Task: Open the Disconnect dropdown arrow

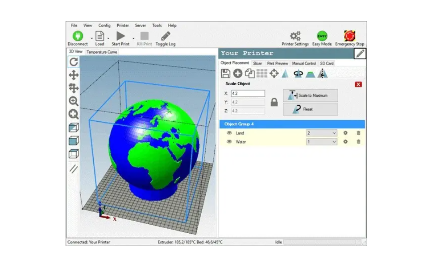Action: pyautogui.click(x=92, y=38)
